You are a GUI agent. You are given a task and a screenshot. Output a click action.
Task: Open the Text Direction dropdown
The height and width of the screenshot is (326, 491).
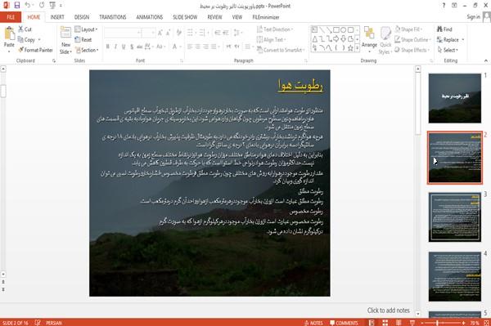coord(275,29)
